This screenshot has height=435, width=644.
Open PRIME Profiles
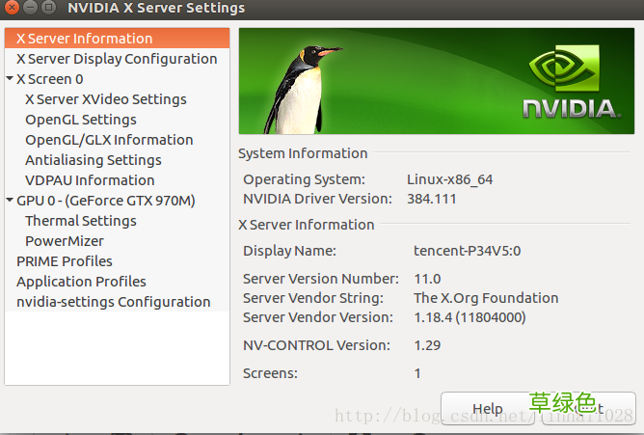(x=65, y=261)
